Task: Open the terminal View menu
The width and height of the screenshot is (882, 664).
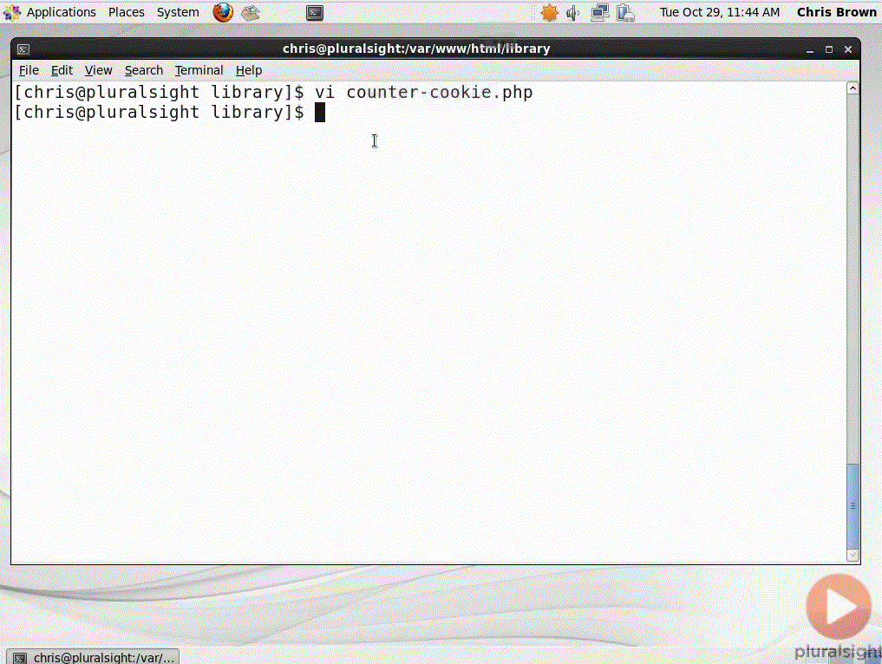Action: coord(99,70)
